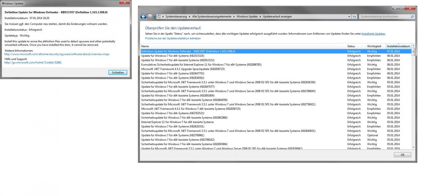The height and width of the screenshot is (196, 434).
Task: Click scrollbar up arrow in update list
Action: point(413,46)
